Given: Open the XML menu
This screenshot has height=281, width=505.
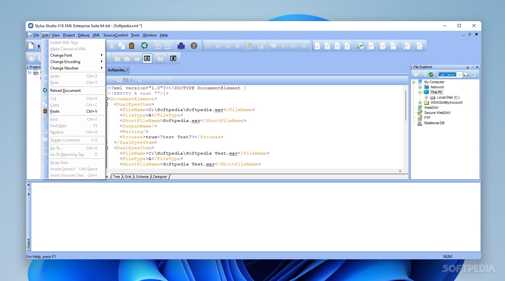Looking at the screenshot, I should click(x=96, y=35).
